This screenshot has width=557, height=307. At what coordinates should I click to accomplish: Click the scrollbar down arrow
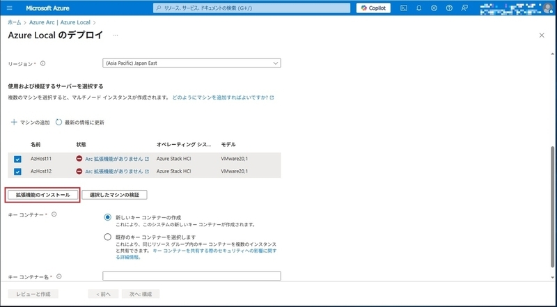[x=552, y=278]
